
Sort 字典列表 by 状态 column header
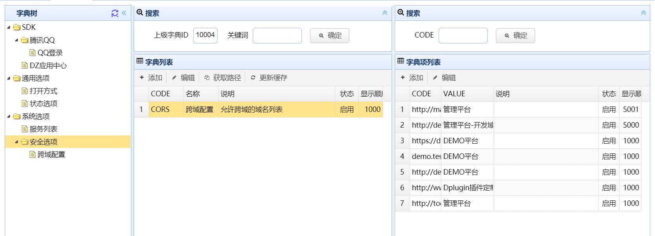pyautogui.click(x=347, y=94)
